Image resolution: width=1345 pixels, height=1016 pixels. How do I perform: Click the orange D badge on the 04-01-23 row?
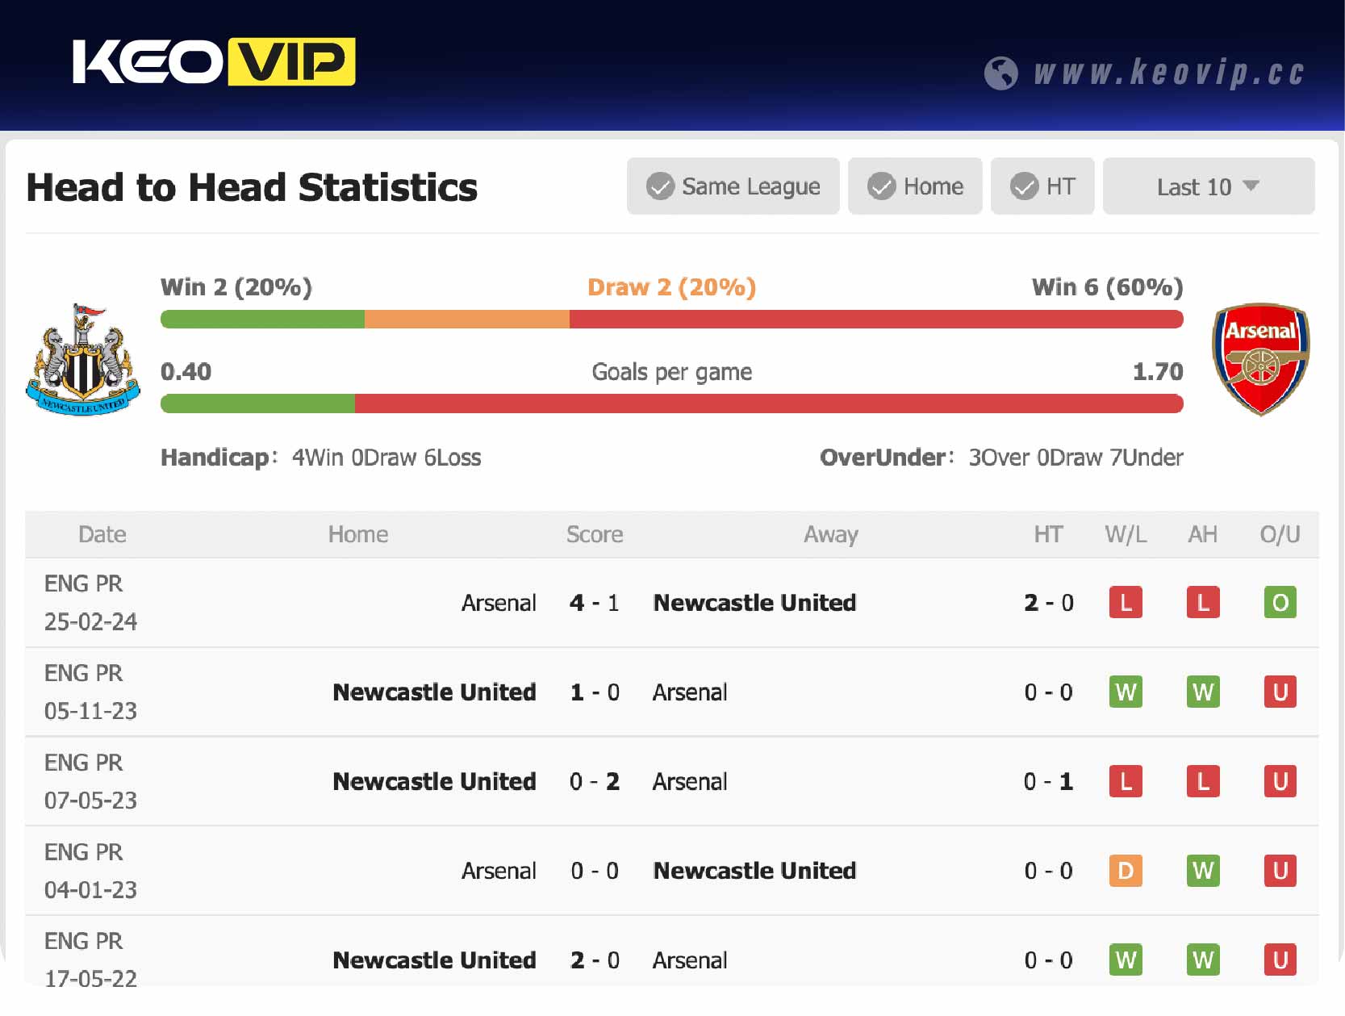(1126, 871)
